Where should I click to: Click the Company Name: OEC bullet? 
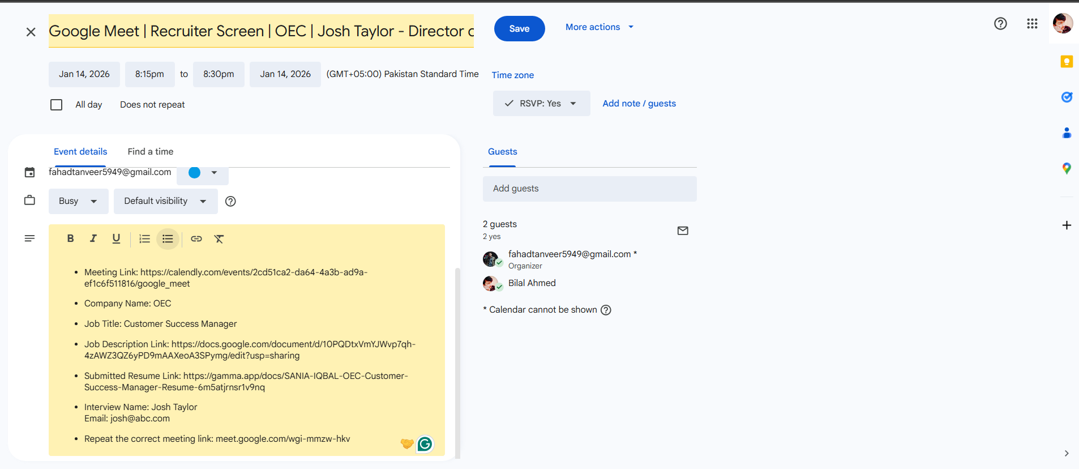point(127,304)
